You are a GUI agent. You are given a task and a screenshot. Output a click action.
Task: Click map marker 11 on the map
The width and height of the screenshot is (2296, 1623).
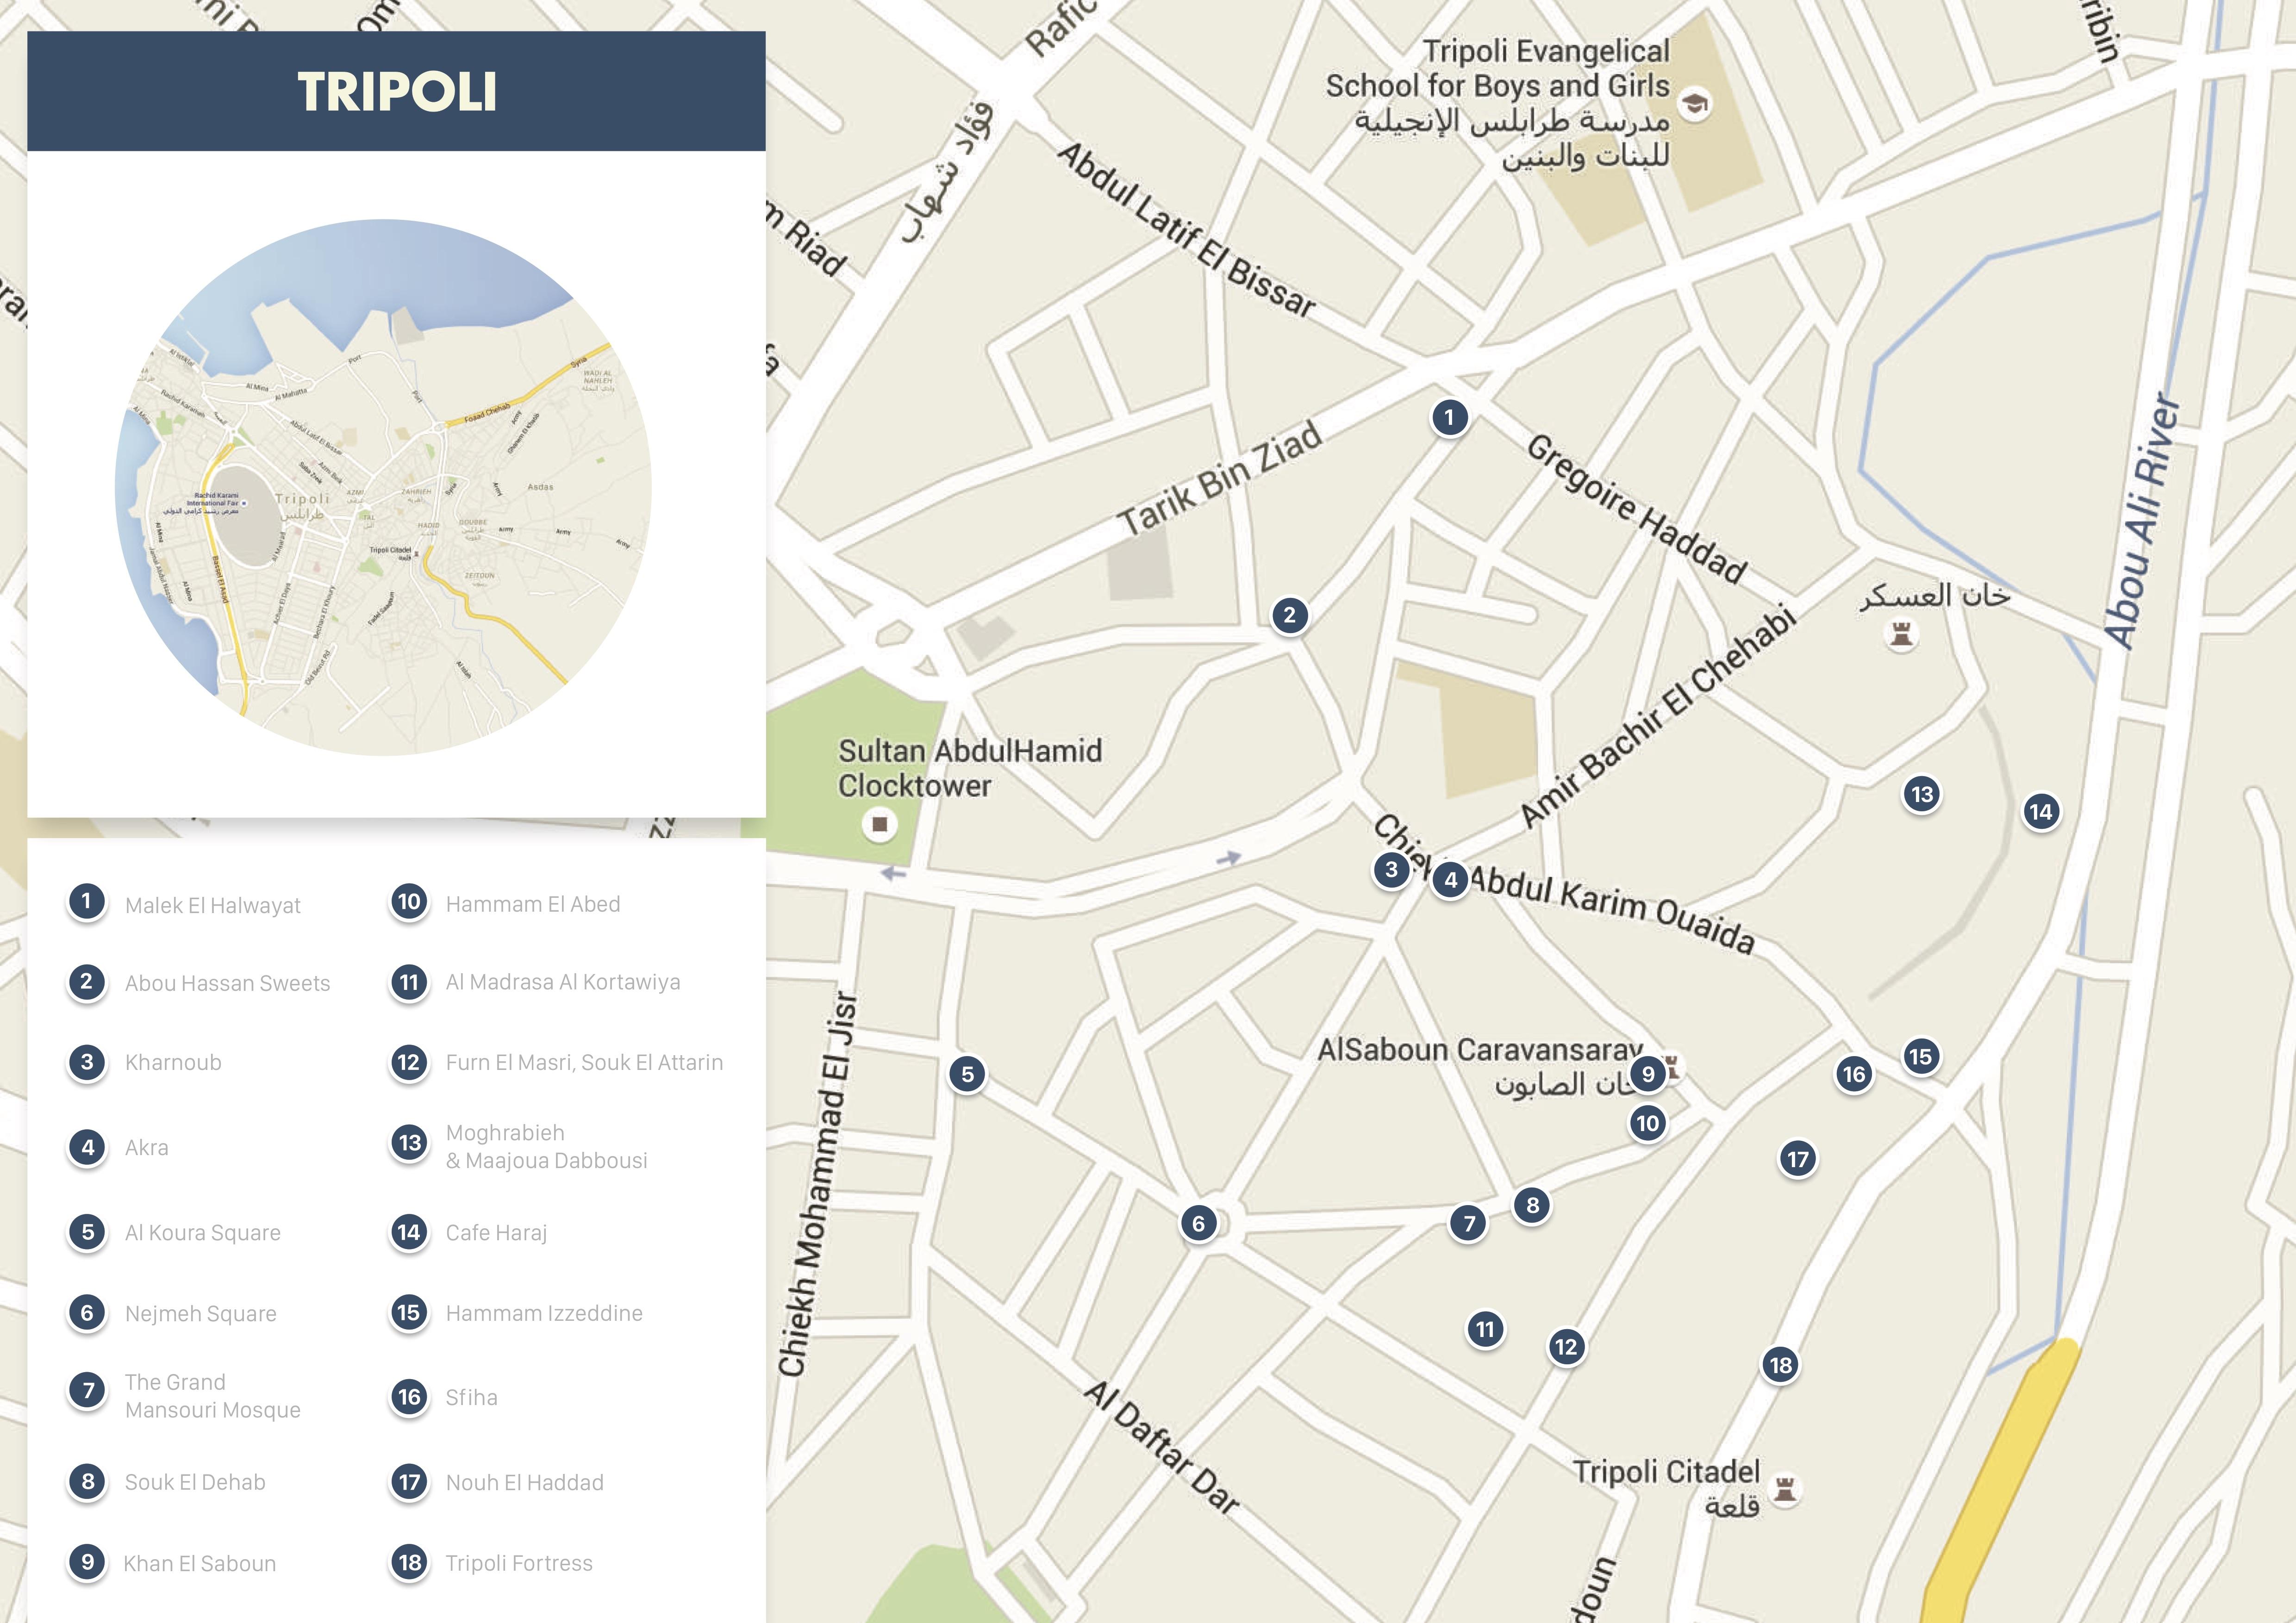[x=1485, y=1329]
